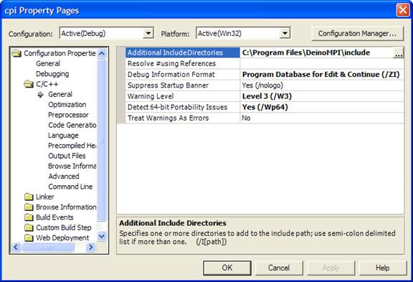The width and height of the screenshot is (413, 282).
Task: Click the ellipsis button for include directories
Action: (x=399, y=53)
